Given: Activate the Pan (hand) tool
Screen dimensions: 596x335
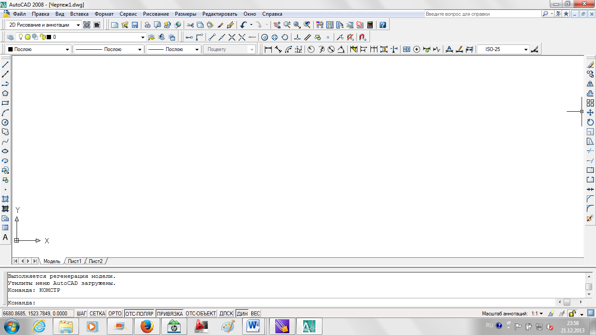Looking at the screenshot, I should pos(277,25).
